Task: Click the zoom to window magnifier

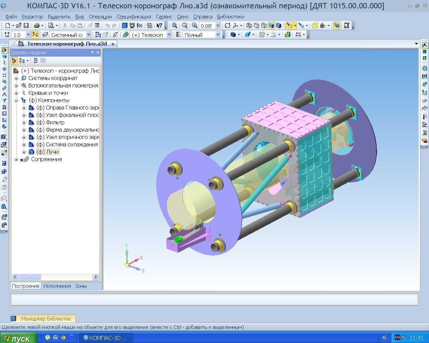Action: 174,25
